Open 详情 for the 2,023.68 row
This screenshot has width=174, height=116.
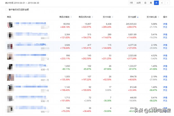tap(165, 56)
